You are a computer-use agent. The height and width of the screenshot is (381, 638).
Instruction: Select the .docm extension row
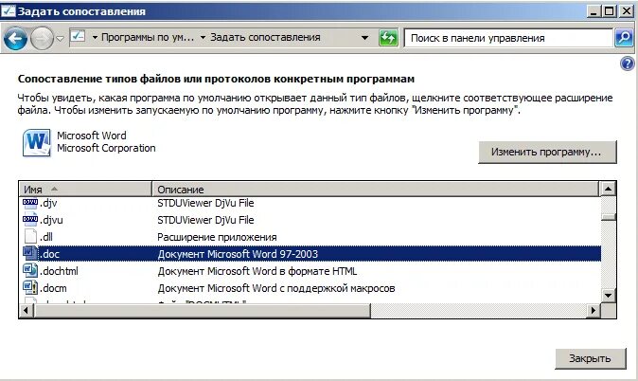[310, 288]
